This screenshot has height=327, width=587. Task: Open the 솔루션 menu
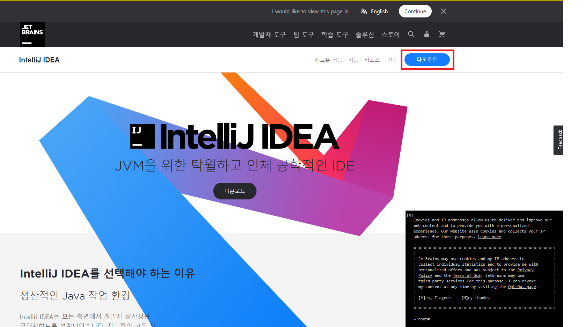click(x=365, y=35)
